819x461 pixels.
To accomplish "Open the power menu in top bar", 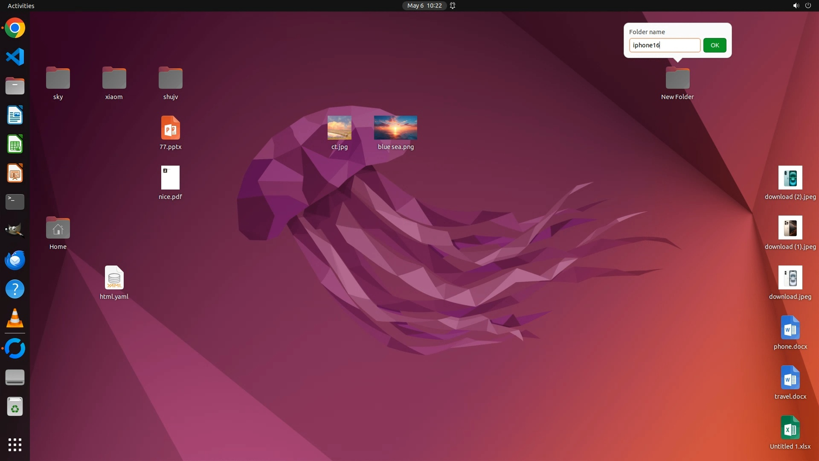I will tap(808, 6).
